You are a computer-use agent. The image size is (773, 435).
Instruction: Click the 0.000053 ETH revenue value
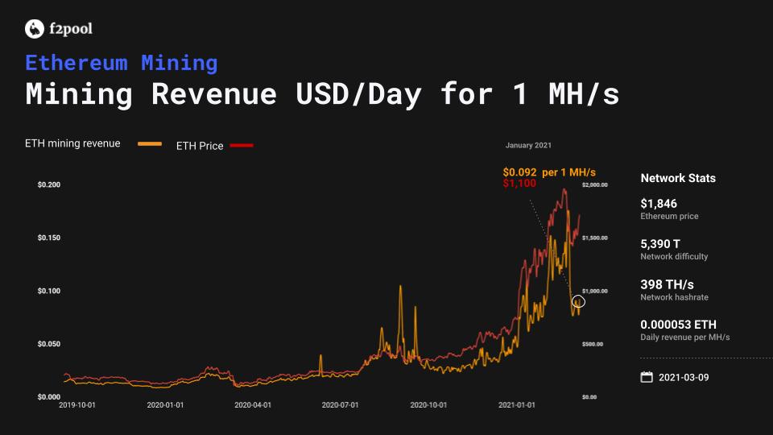click(678, 325)
